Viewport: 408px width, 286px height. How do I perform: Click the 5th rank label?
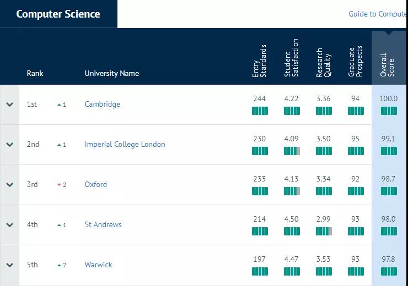point(33,265)
